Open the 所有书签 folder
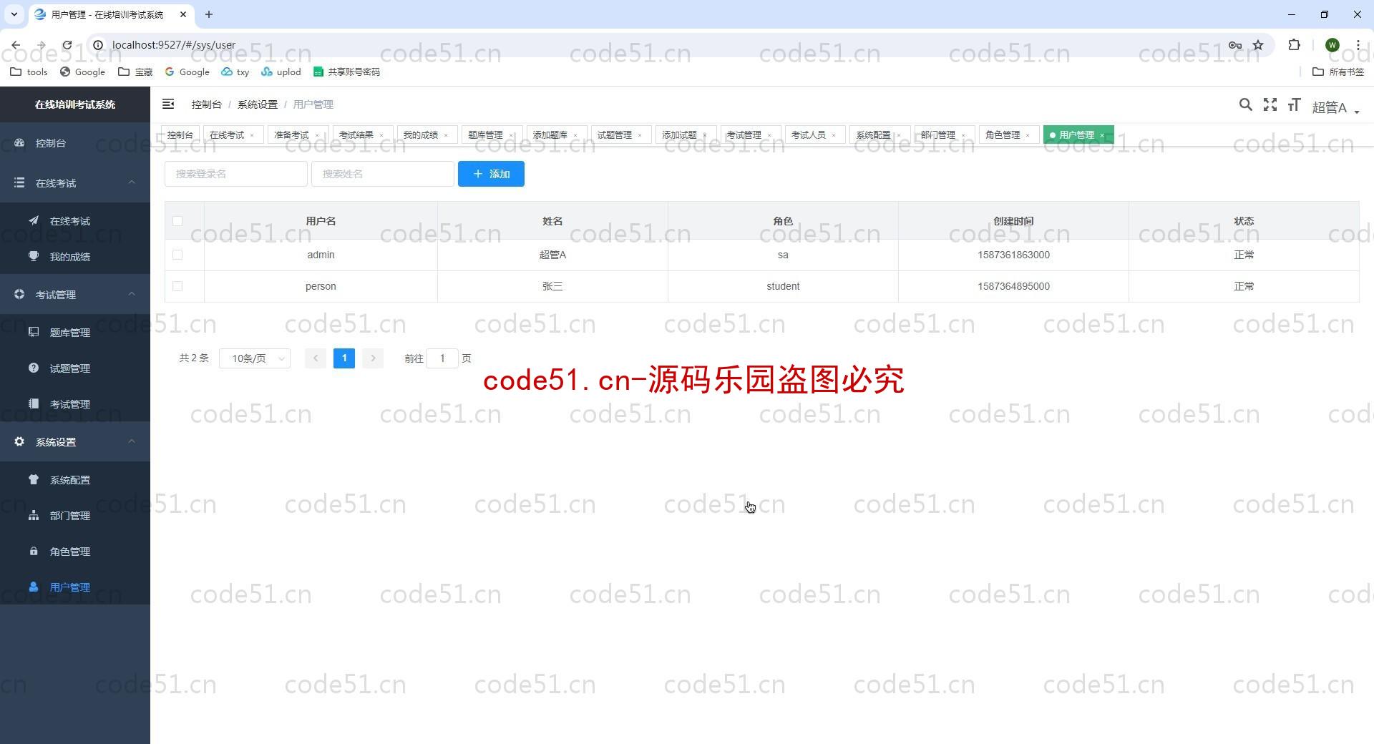The height and width of the screenshot is (744, 1374). (1338, 72)
